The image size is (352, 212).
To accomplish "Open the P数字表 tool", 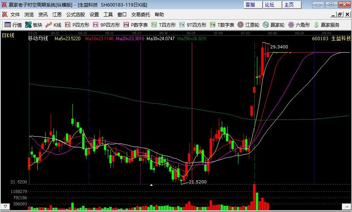I will (x=136, y=25).
